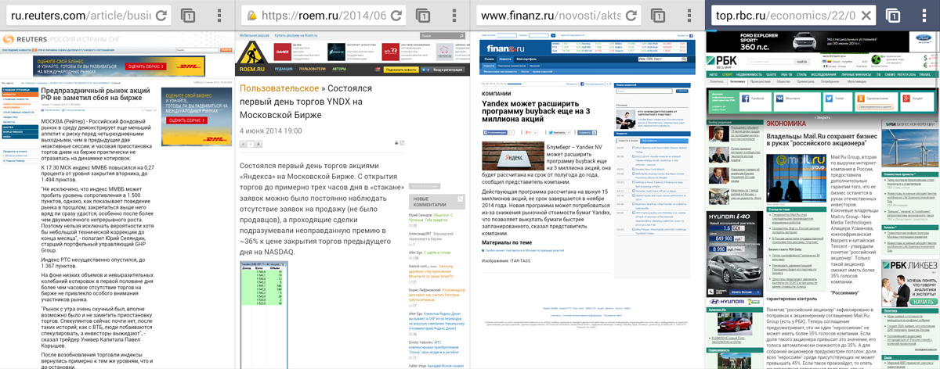Click the finanz.ru logo

(505, 48)
